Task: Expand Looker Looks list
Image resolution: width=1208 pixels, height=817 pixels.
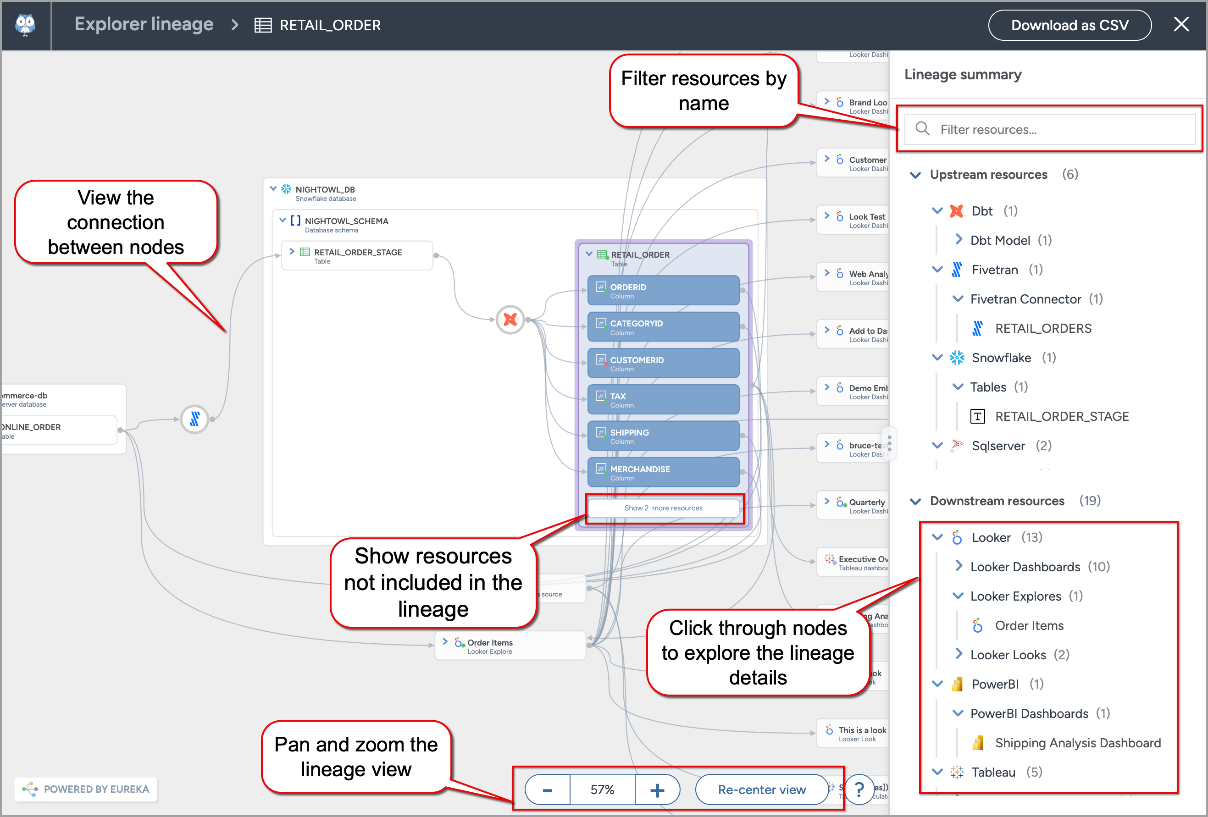Action: pos(959,654)
